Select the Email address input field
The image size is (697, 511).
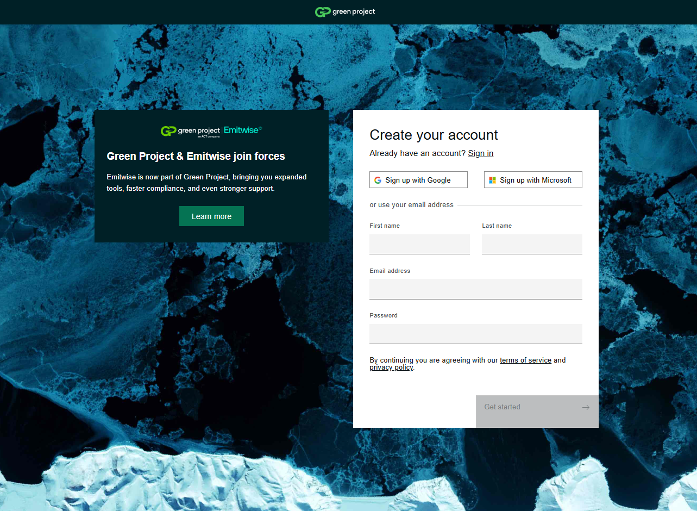coord(475,289)
